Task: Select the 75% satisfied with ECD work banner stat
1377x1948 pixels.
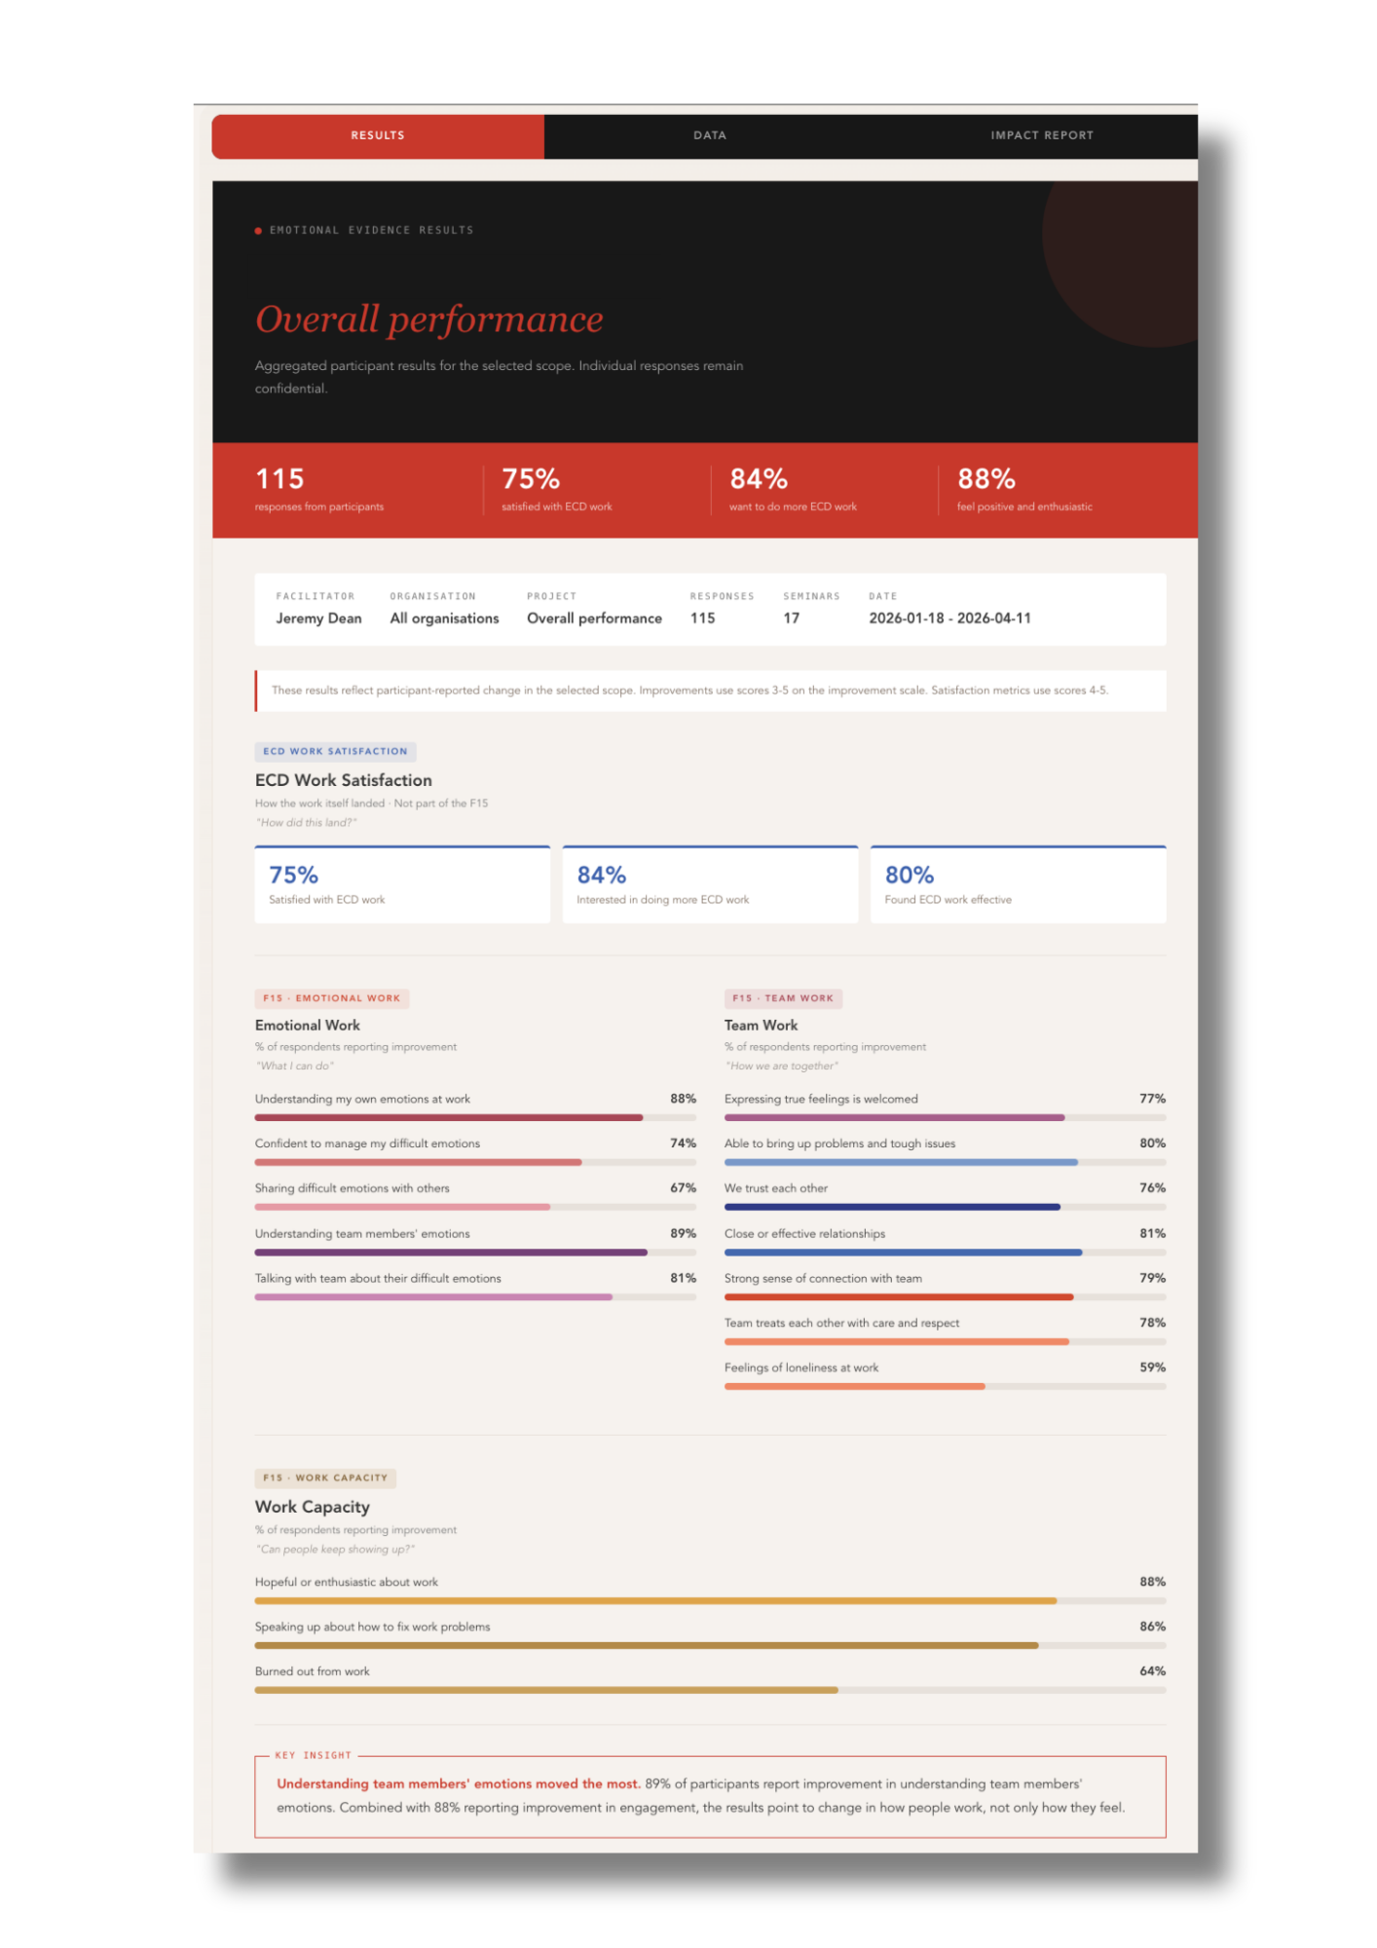Action: point(557,489)
